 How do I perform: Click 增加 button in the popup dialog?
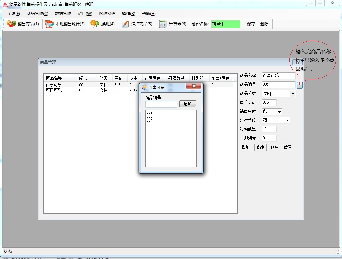click(187, 104)
